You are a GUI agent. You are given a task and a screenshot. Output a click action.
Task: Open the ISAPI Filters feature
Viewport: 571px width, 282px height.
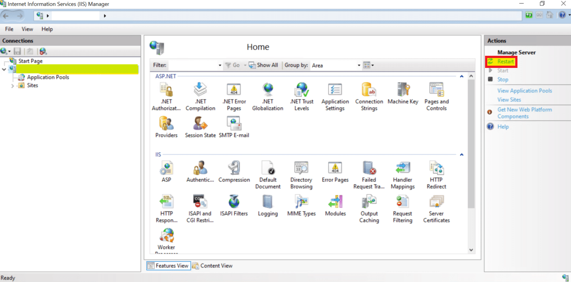[x=234, y=206]
